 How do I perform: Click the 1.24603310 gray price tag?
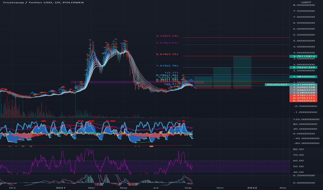coord(303,90)
